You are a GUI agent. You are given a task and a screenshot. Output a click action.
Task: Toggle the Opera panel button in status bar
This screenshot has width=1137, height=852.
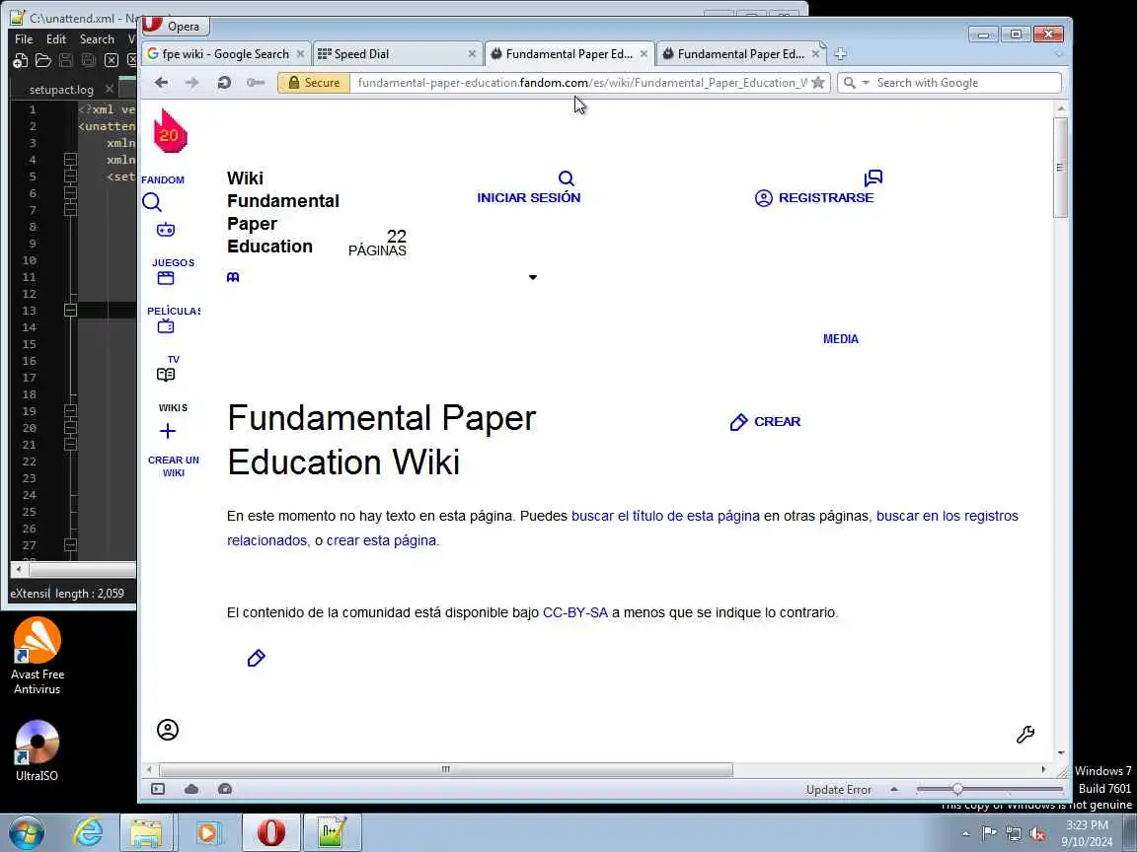coord(157,789)
